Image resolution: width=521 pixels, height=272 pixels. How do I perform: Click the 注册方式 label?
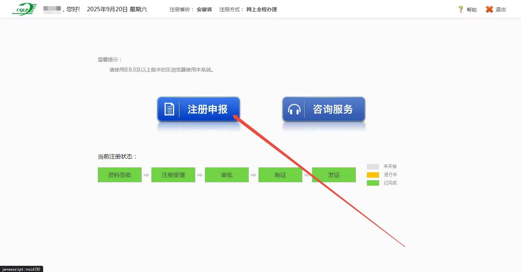(232, 10)
